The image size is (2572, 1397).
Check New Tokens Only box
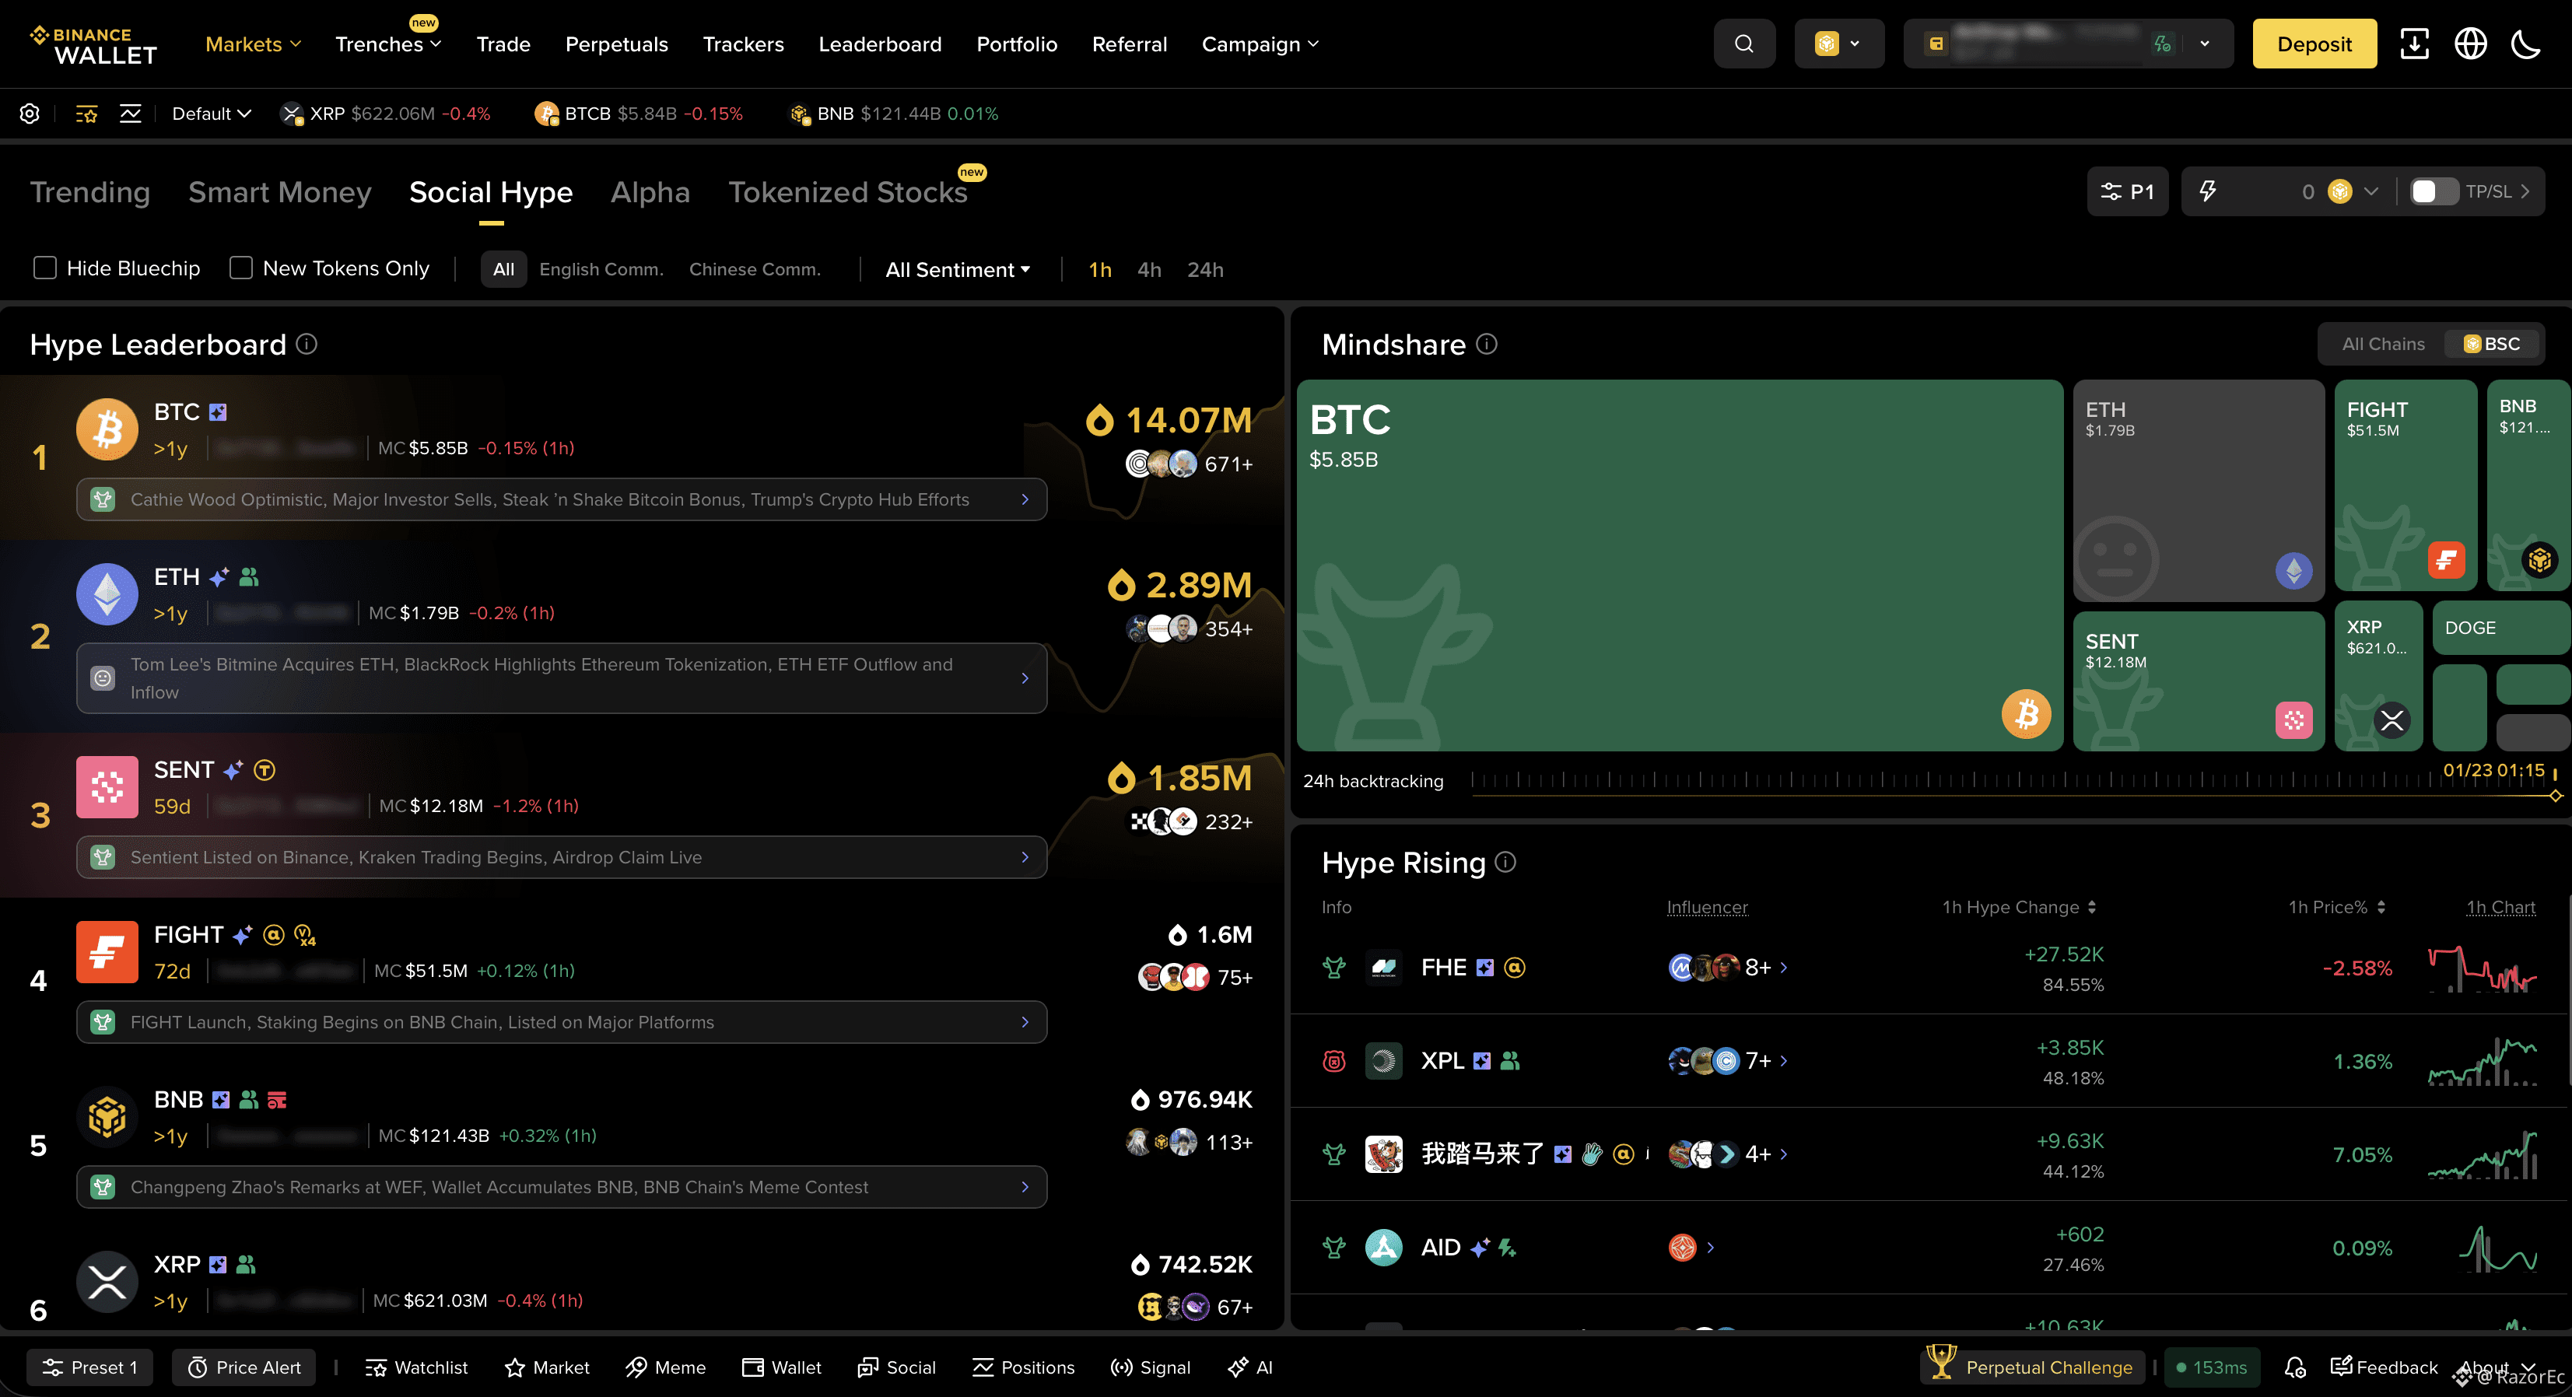pyautogui.click(x=240, y=268)
